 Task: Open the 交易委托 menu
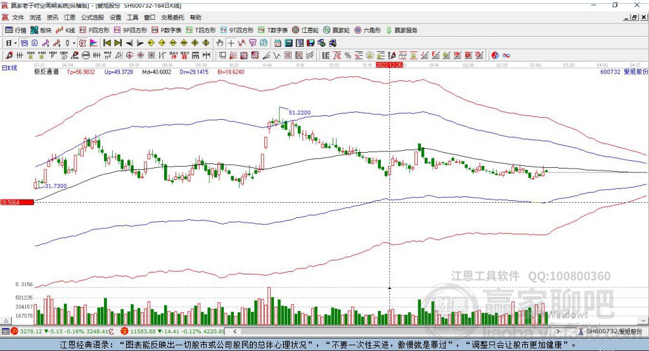click(x=172, y=17)
